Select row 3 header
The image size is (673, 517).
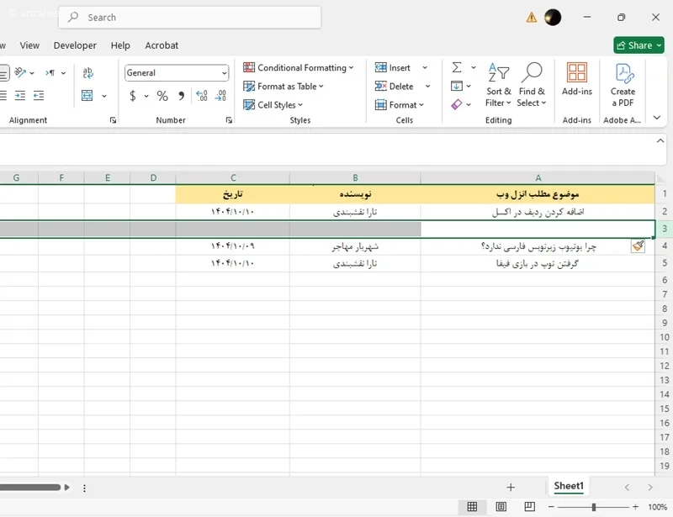click(664, 229)
